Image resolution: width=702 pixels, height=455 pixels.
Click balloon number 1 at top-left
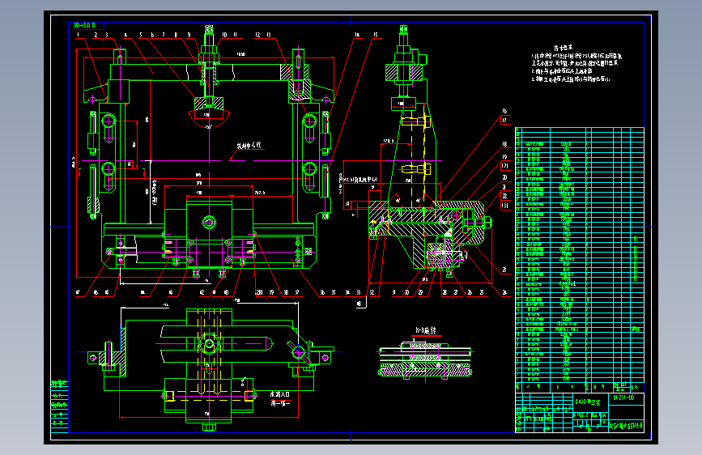coord(79,35)
